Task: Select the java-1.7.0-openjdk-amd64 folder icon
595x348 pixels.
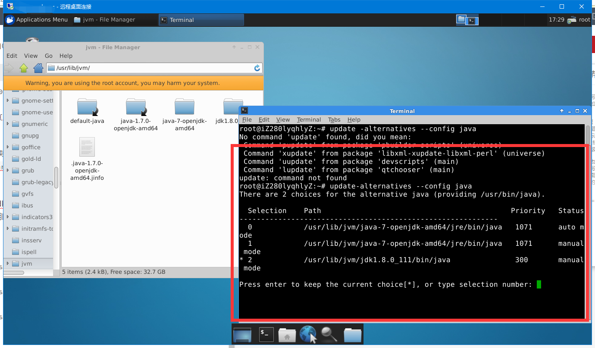Action: tap(136, 107)
